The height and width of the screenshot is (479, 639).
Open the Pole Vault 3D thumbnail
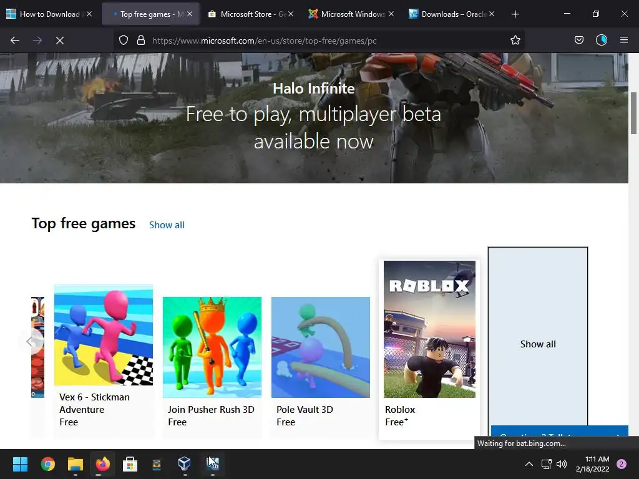click(x=321, y=347)
